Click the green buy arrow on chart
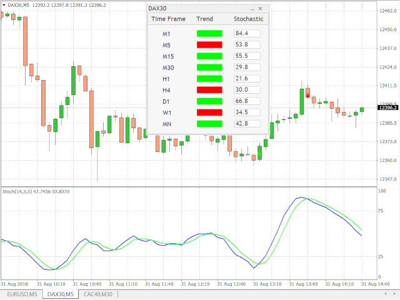Viewport: 400px width, 300px height. click(x=259, y=154)
